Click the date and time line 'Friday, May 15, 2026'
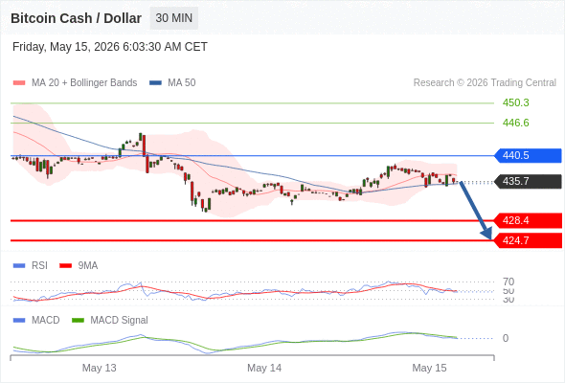565x383 pixels. point(110,47)
